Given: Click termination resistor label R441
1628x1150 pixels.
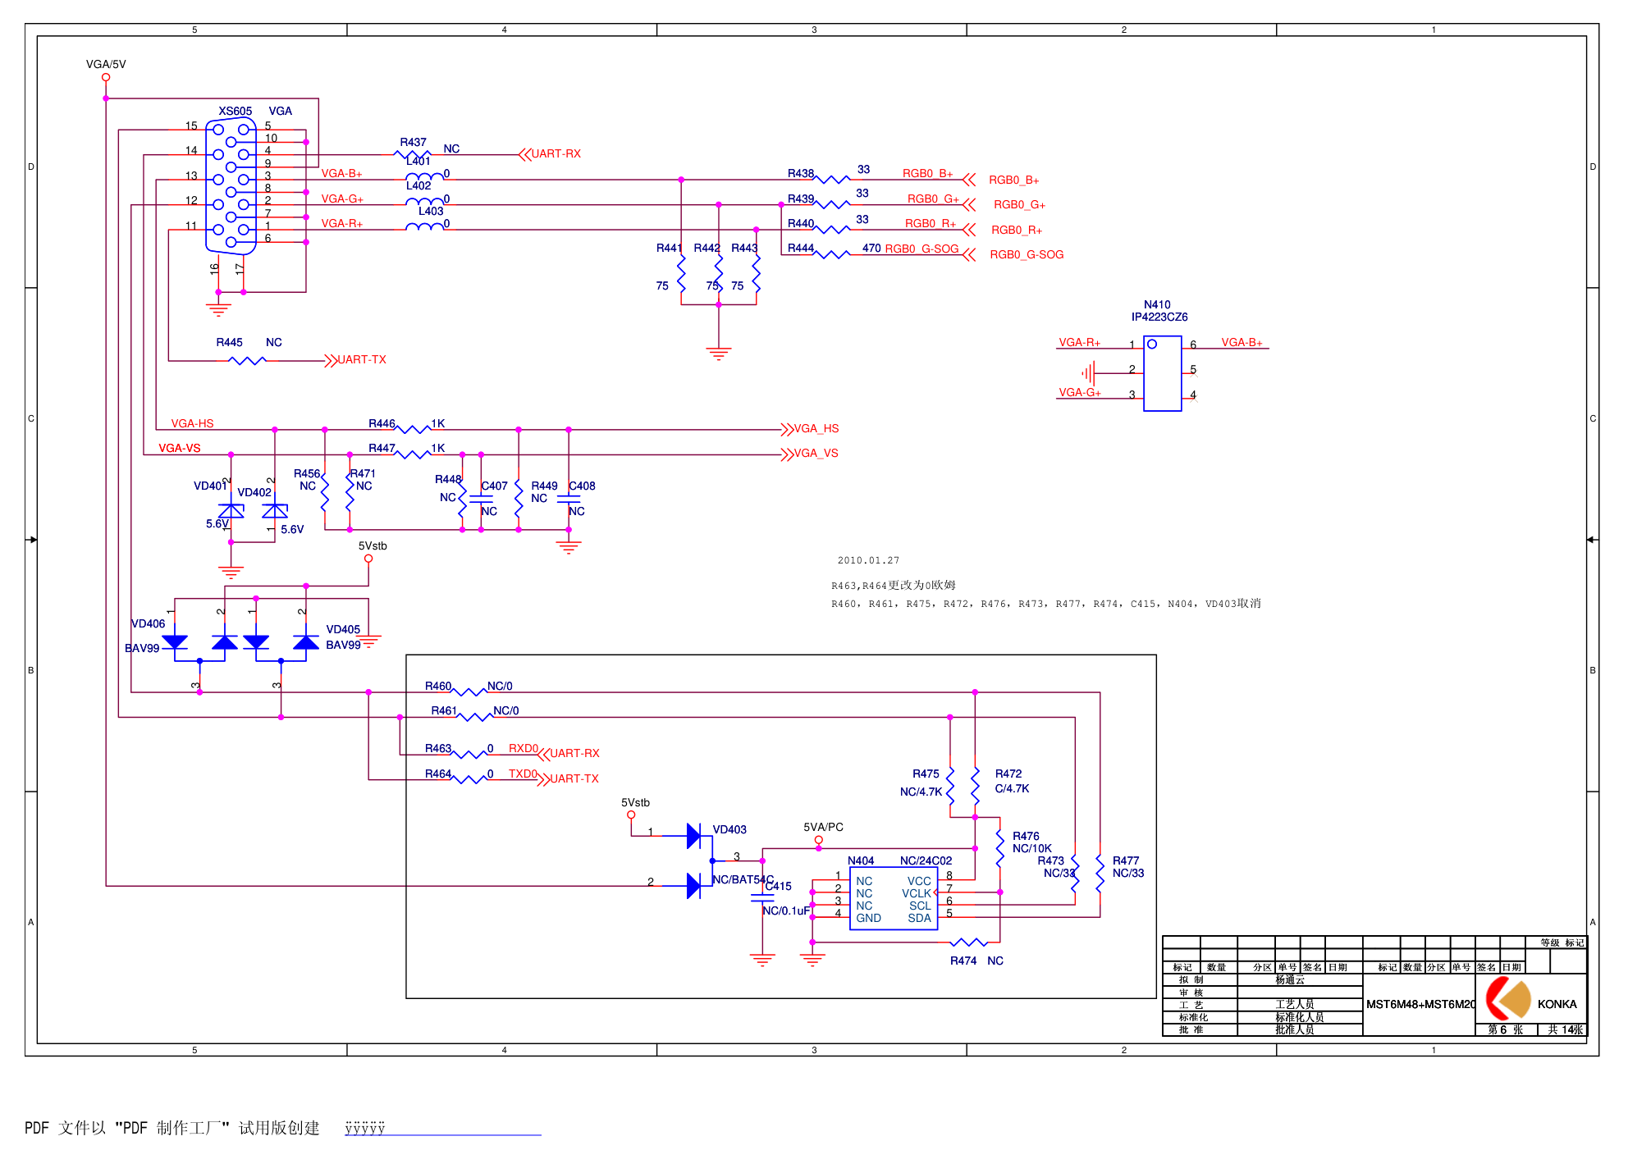Looking at the screenshot, I should (669, 248).
